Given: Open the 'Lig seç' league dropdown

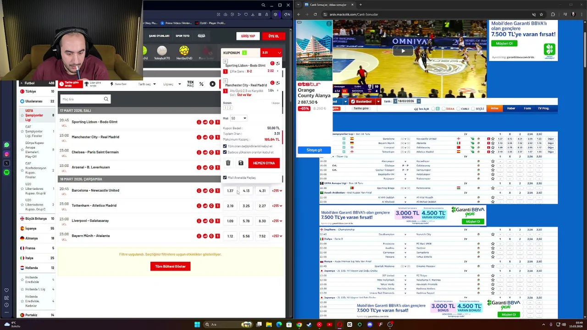Looking at the screenshot, I should tap(171, 84).
